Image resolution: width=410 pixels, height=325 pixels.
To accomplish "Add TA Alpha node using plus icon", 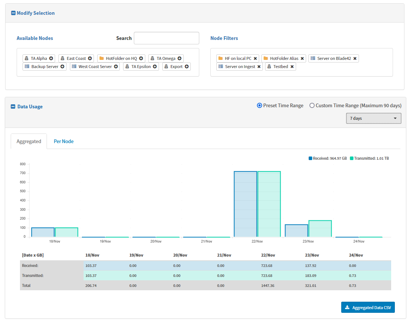I will pyautogui.click(x=51, y=58).
